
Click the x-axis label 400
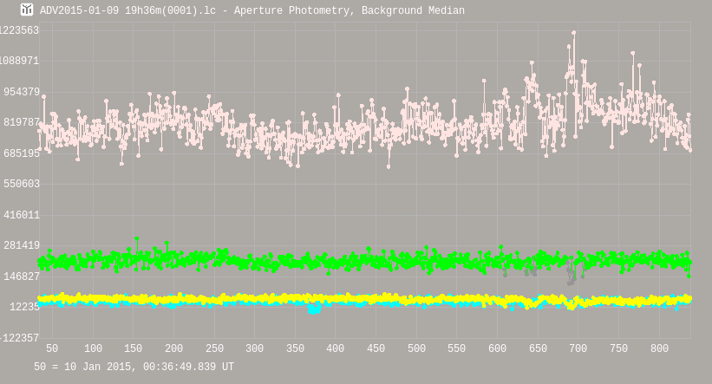(x=336, y=348)
